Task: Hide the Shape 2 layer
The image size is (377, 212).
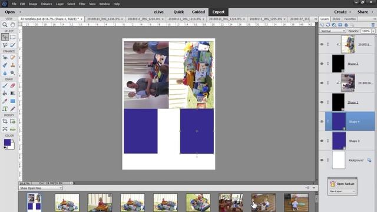Action: [322, 64]
